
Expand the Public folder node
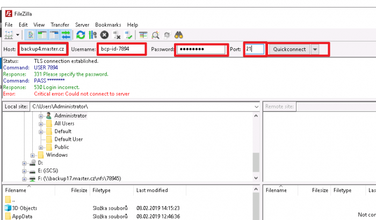(41, 148)
